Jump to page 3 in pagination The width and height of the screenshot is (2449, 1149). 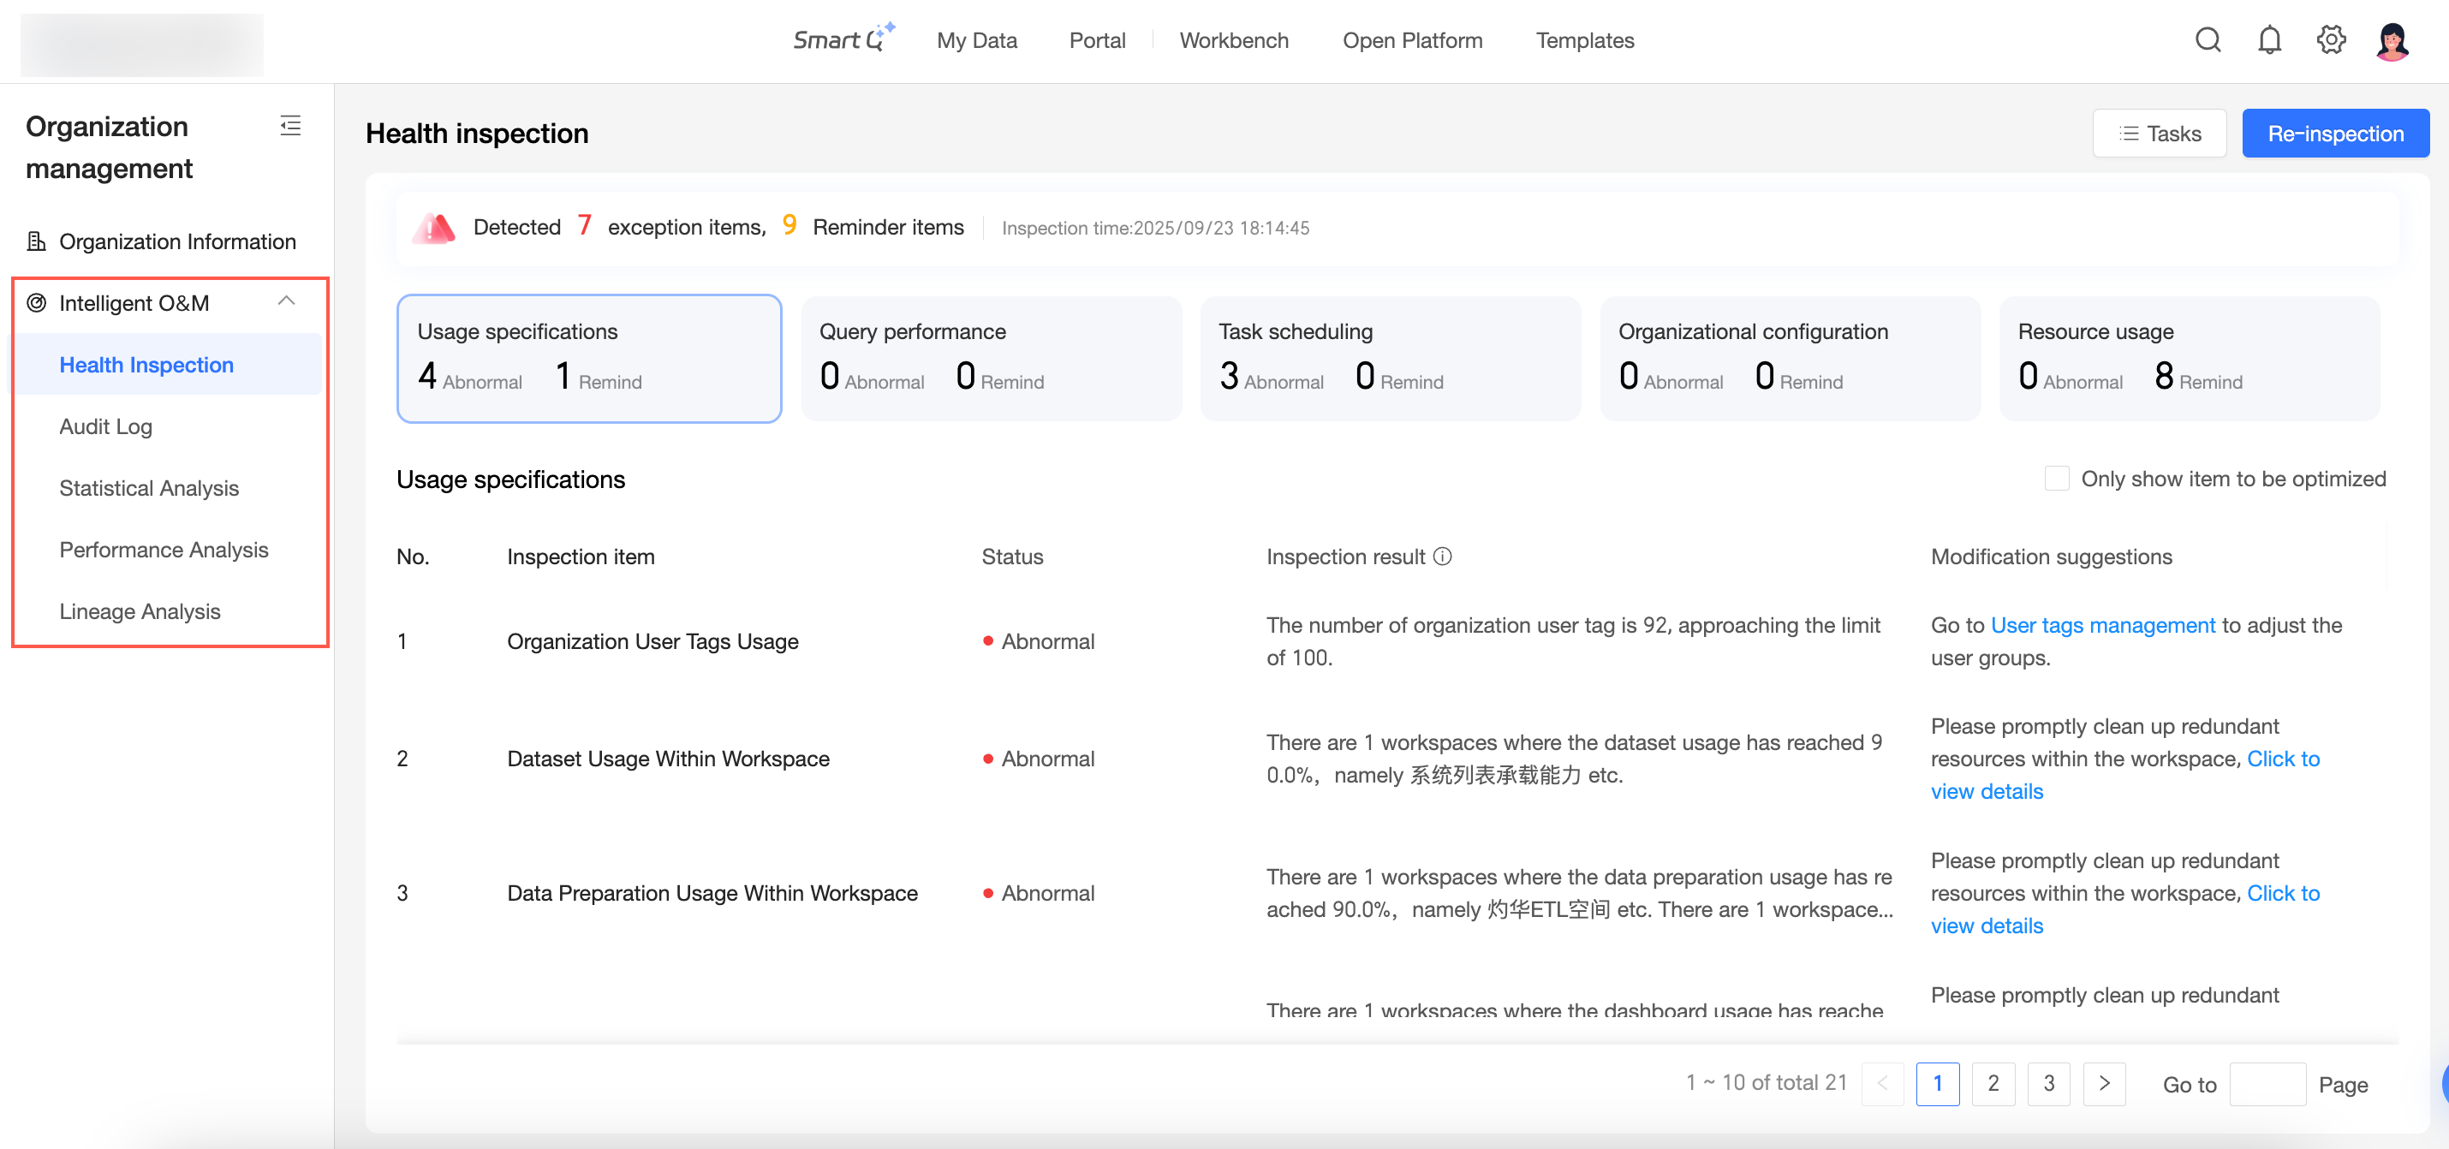point(2049,1083)
